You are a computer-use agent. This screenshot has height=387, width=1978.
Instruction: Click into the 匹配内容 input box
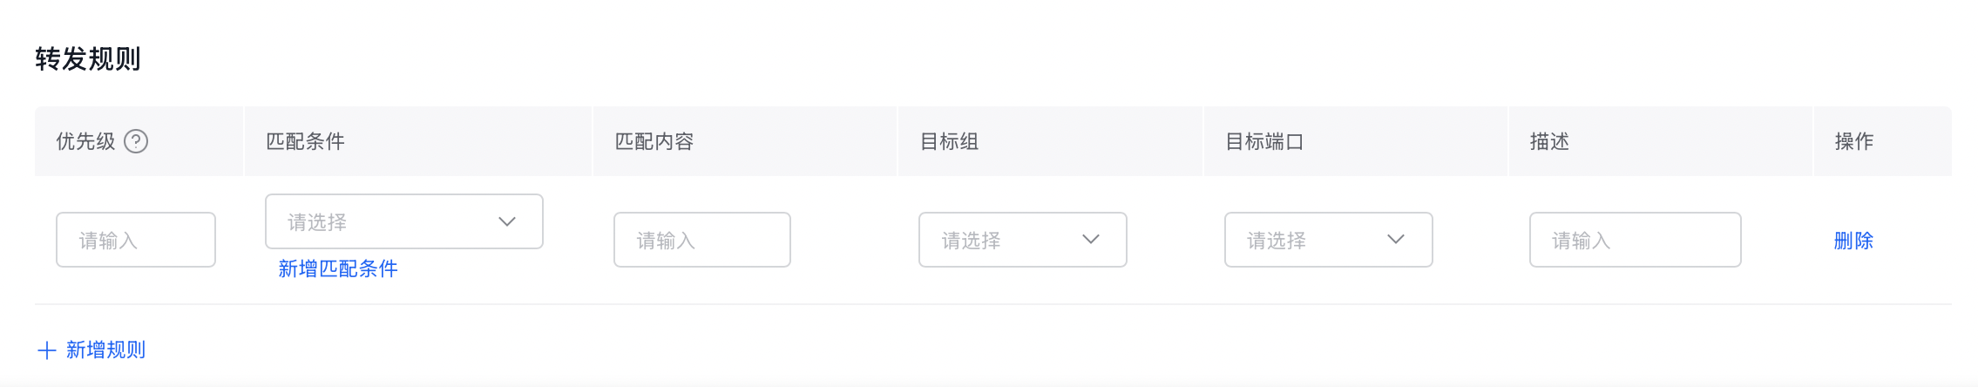point(701,240)
